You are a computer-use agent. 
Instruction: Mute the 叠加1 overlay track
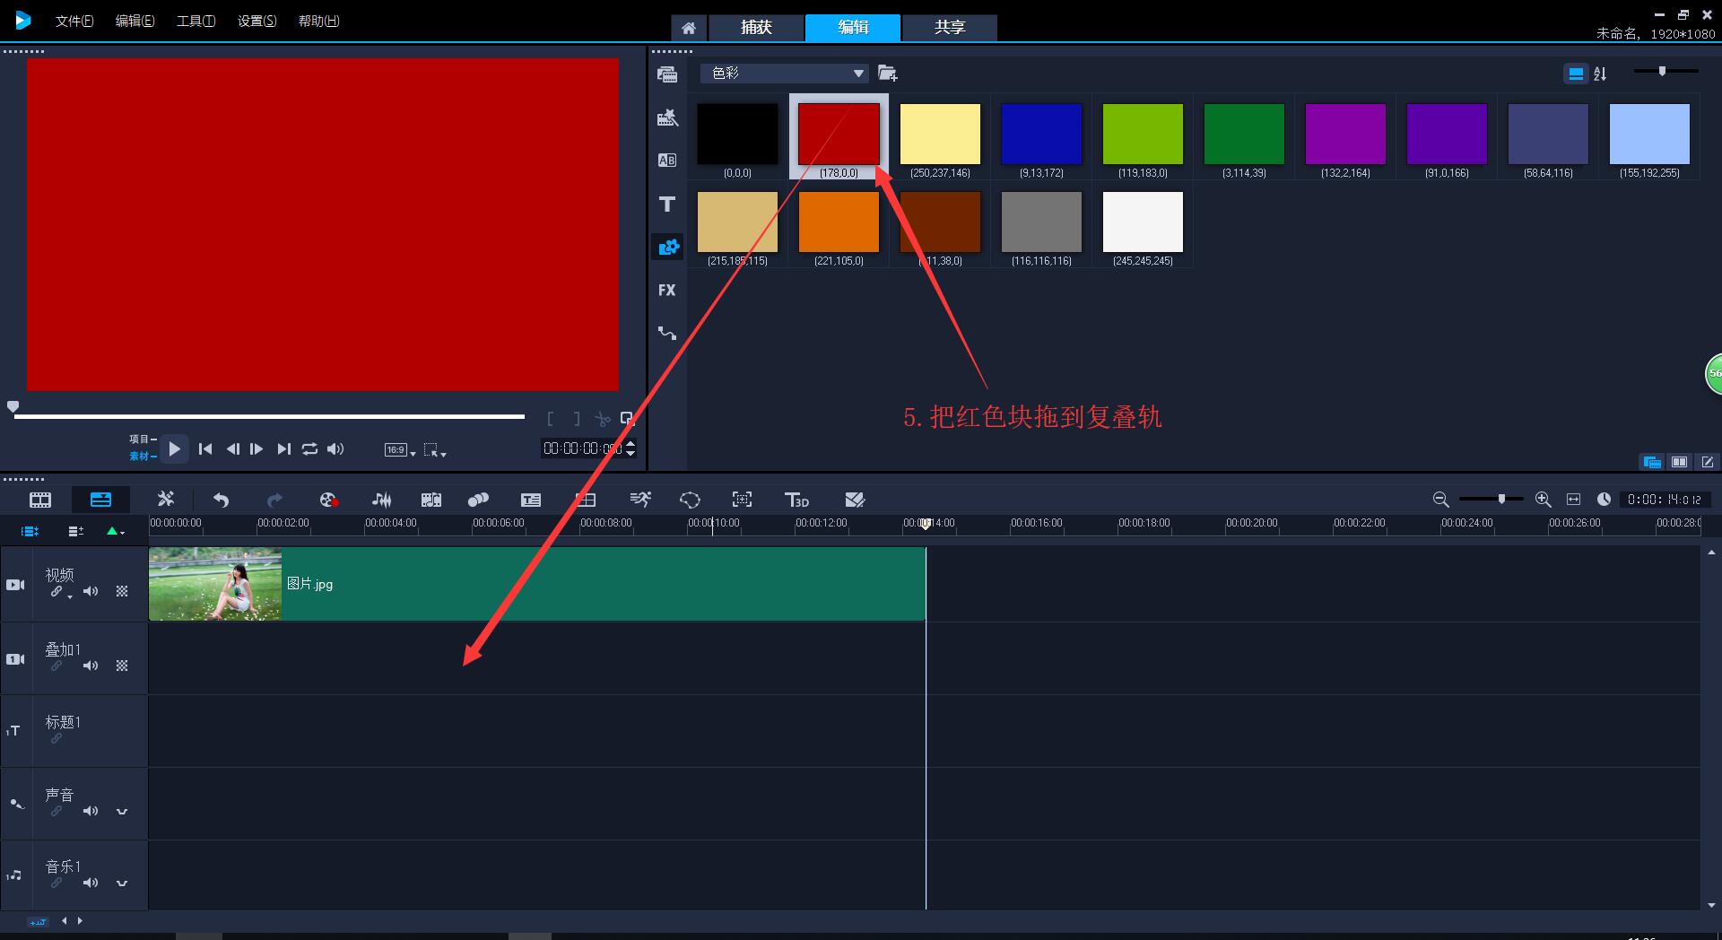click(91, 666)
